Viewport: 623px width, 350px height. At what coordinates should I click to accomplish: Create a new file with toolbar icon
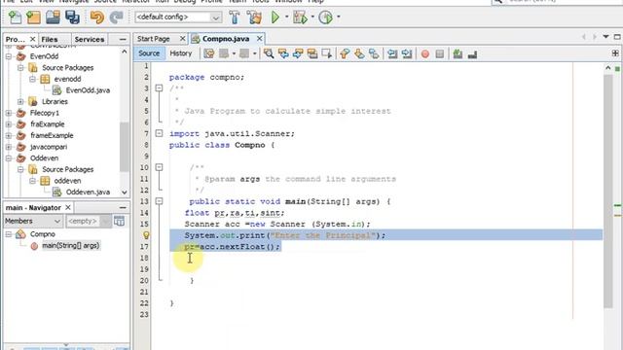(x=15, y=17)
